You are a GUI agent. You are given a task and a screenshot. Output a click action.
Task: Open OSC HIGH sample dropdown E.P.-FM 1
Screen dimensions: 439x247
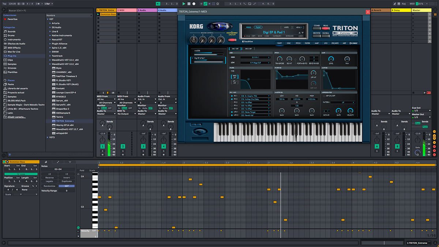click(255, 57)
